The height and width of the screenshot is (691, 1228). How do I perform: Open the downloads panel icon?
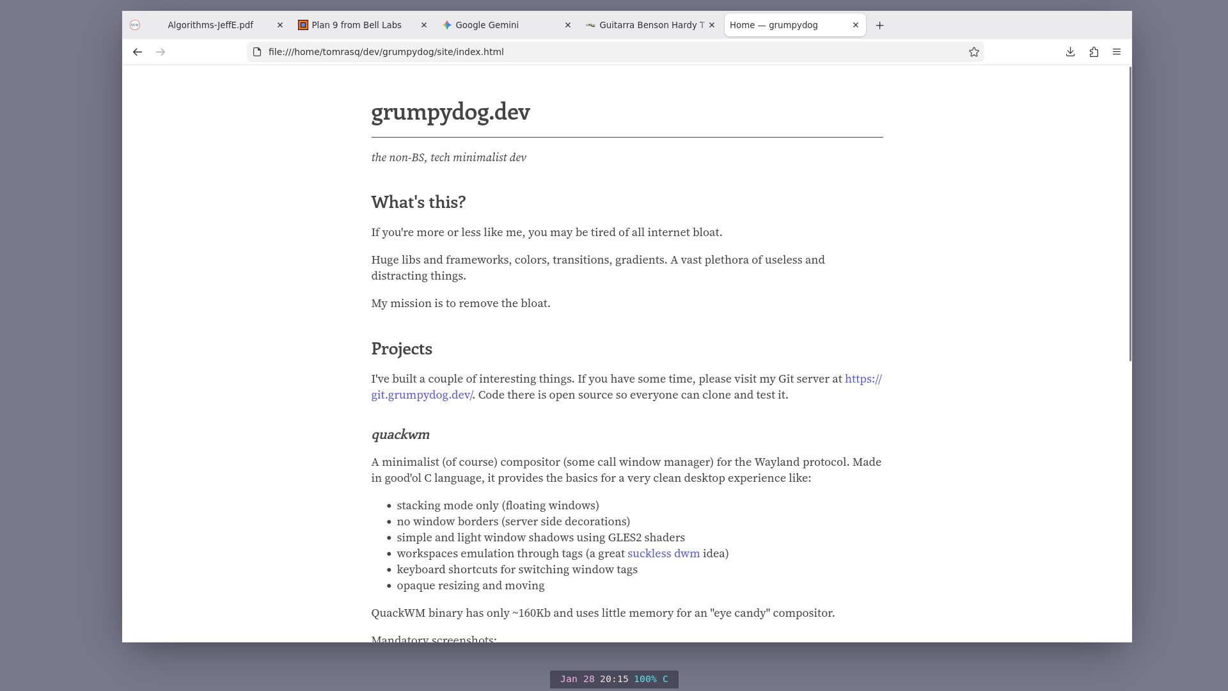[1070, 52]
